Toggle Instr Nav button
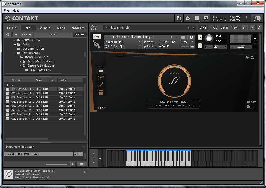This screenshot has width=266, height=188. pos(80,34)
